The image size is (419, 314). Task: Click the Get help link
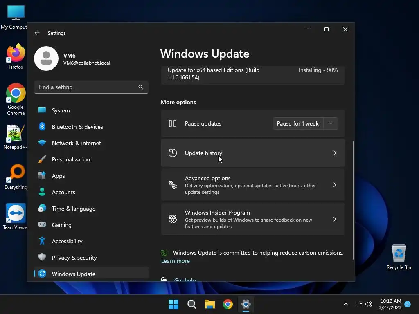point(185,280)
